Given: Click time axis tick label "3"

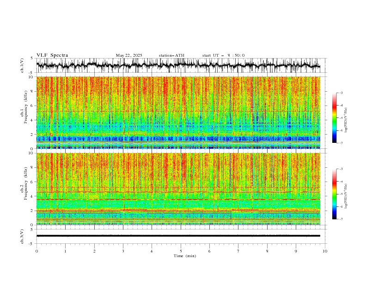Looking at the screenshot, I should (x=123, y=251).
